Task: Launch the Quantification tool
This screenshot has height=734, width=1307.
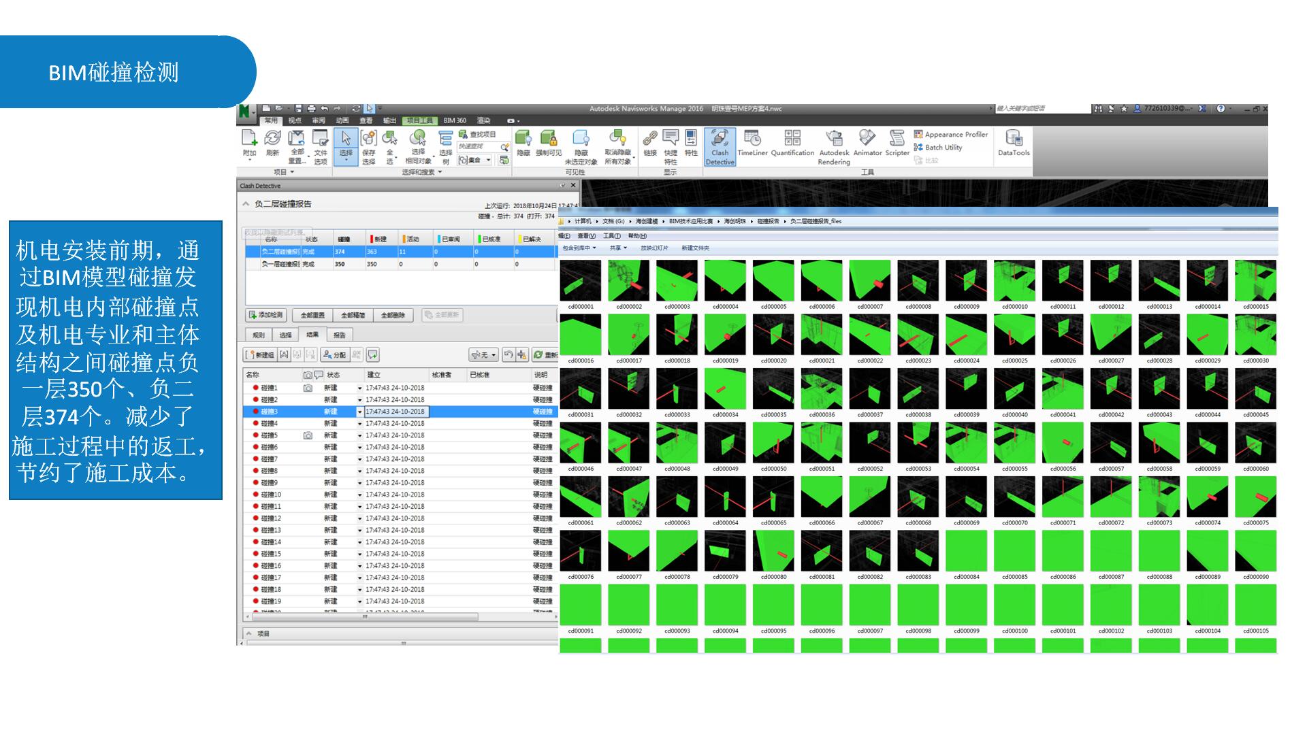Action: tap(792, 143)
